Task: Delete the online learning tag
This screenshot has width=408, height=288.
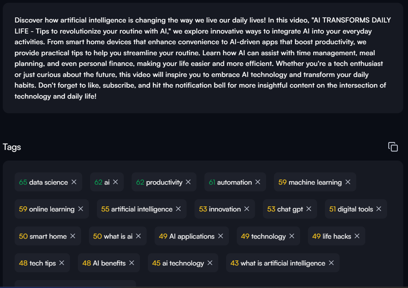Action: [81, 209]
